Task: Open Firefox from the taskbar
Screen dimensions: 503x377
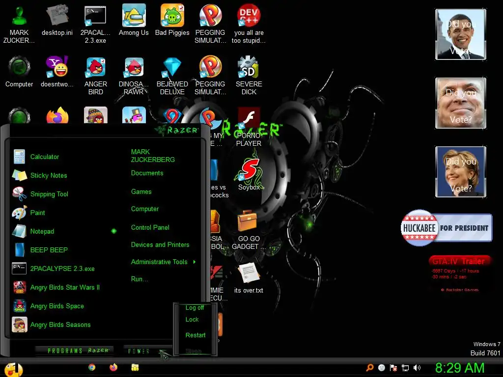Action: click(113, 367)
